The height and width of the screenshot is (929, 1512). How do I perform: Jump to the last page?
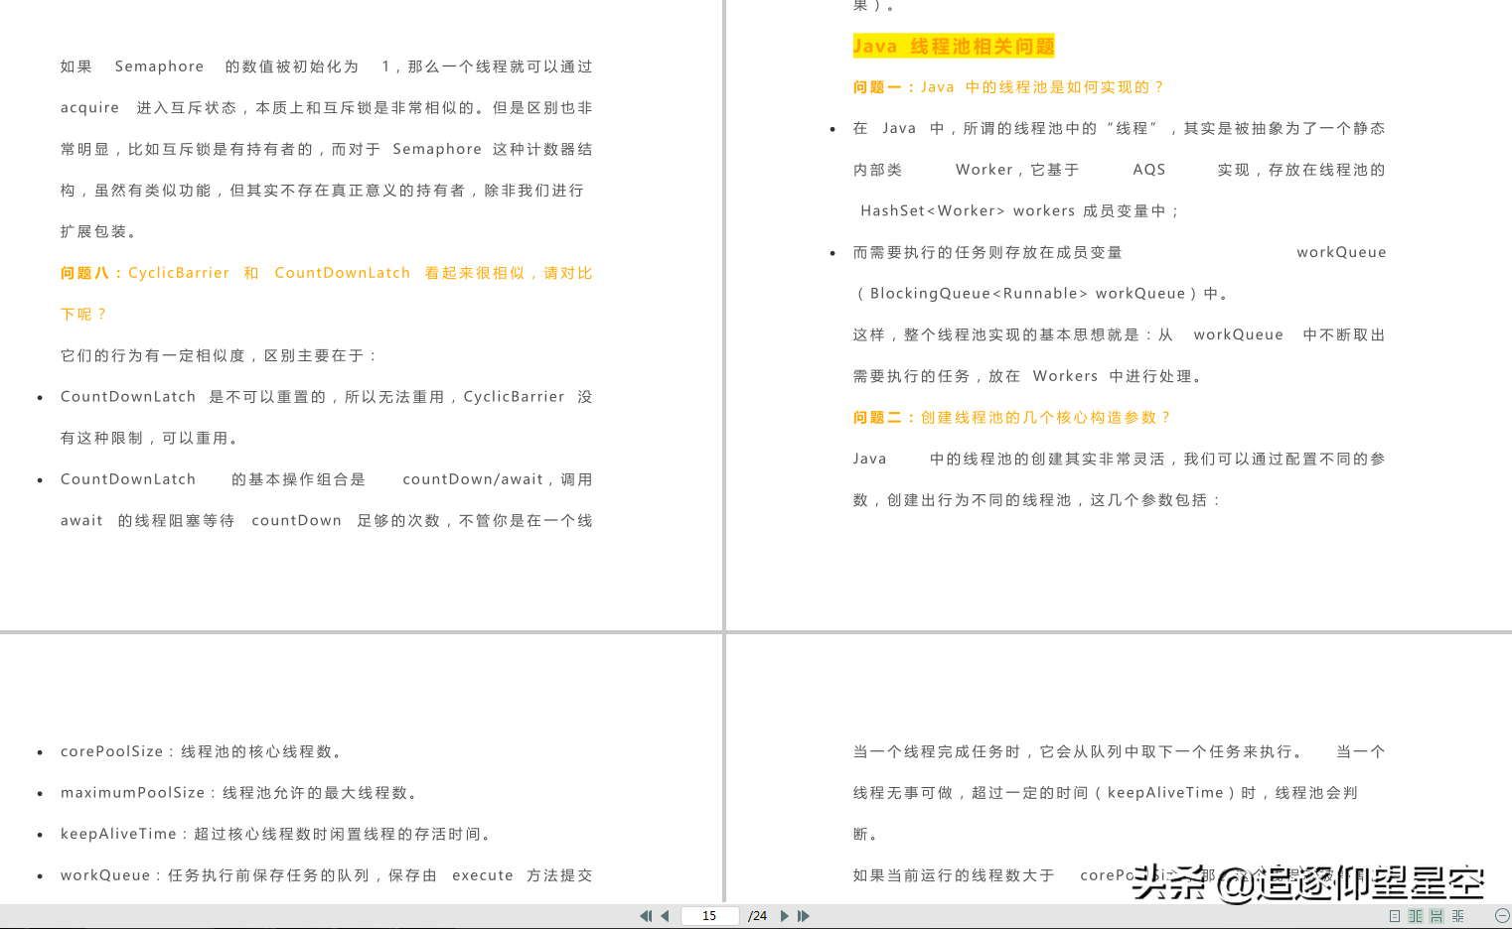tap(804, 916)
